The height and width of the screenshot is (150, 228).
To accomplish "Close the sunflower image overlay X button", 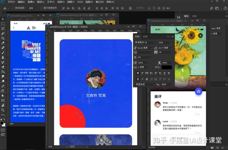I will [200, 35].
